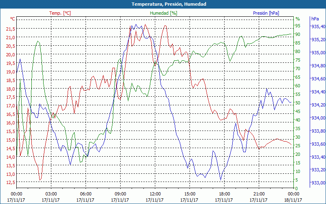This screenshot has height=204, width=326.
Task: Click the 935,20 pressure axis value
Action: 318,40
